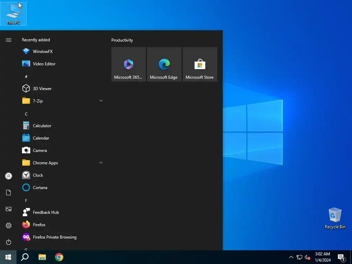
Task: Open network status tray icon
Action: (299, 257)
